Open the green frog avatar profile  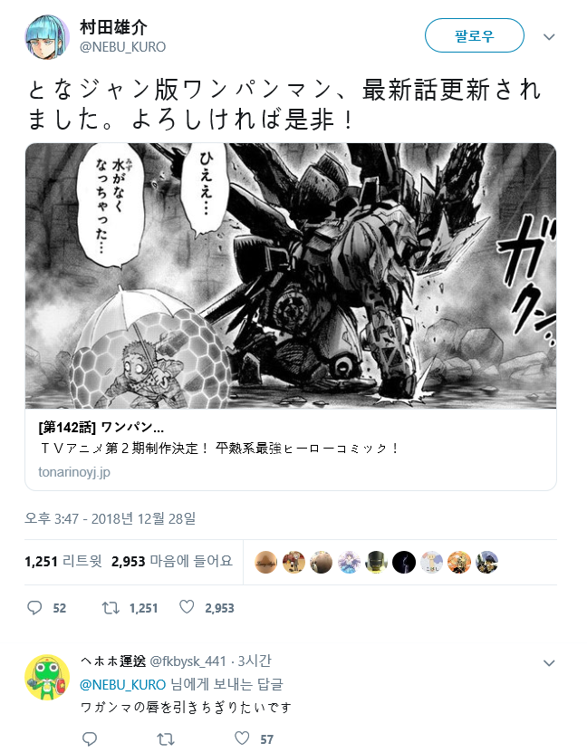click(x=46, y=677)
